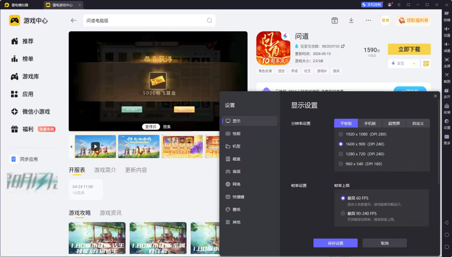Copy the player group number 882929733
This screenshot has height=257, width=452.
(343, 46)
